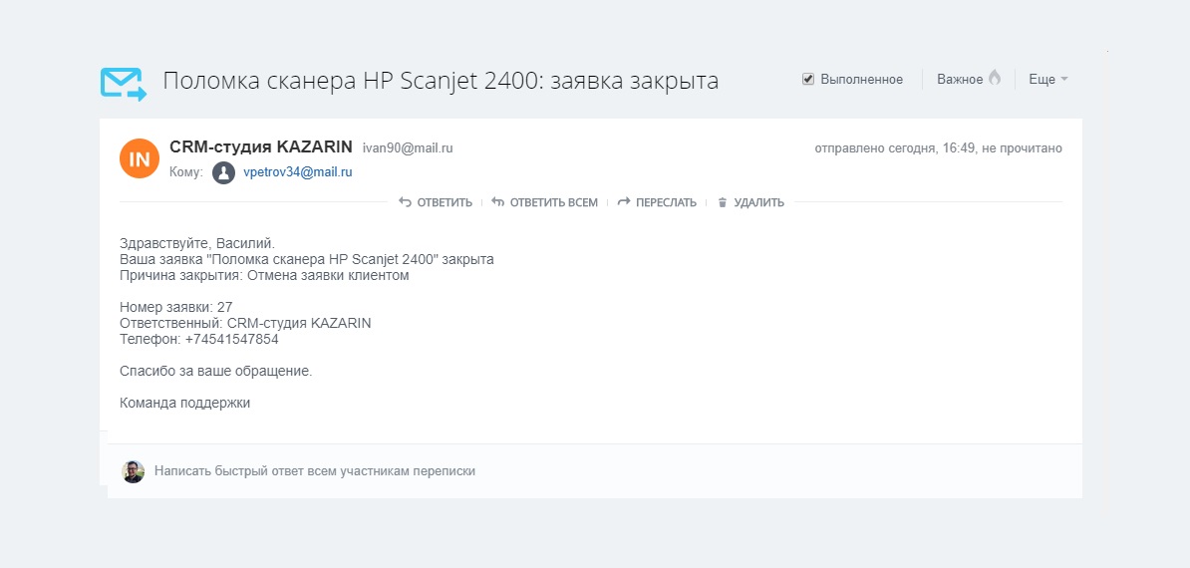This screenshot has width=1190, height=568.
Task: Open the recipient link vpetrov34@mail.ru
Action: (298, 172)
